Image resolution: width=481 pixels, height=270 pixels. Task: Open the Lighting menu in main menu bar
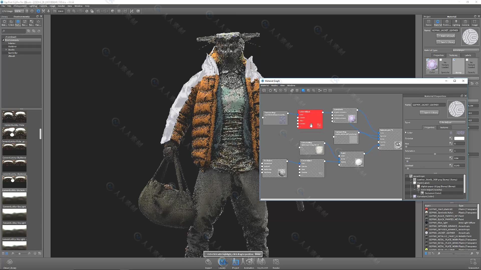(x=33, y=6)
